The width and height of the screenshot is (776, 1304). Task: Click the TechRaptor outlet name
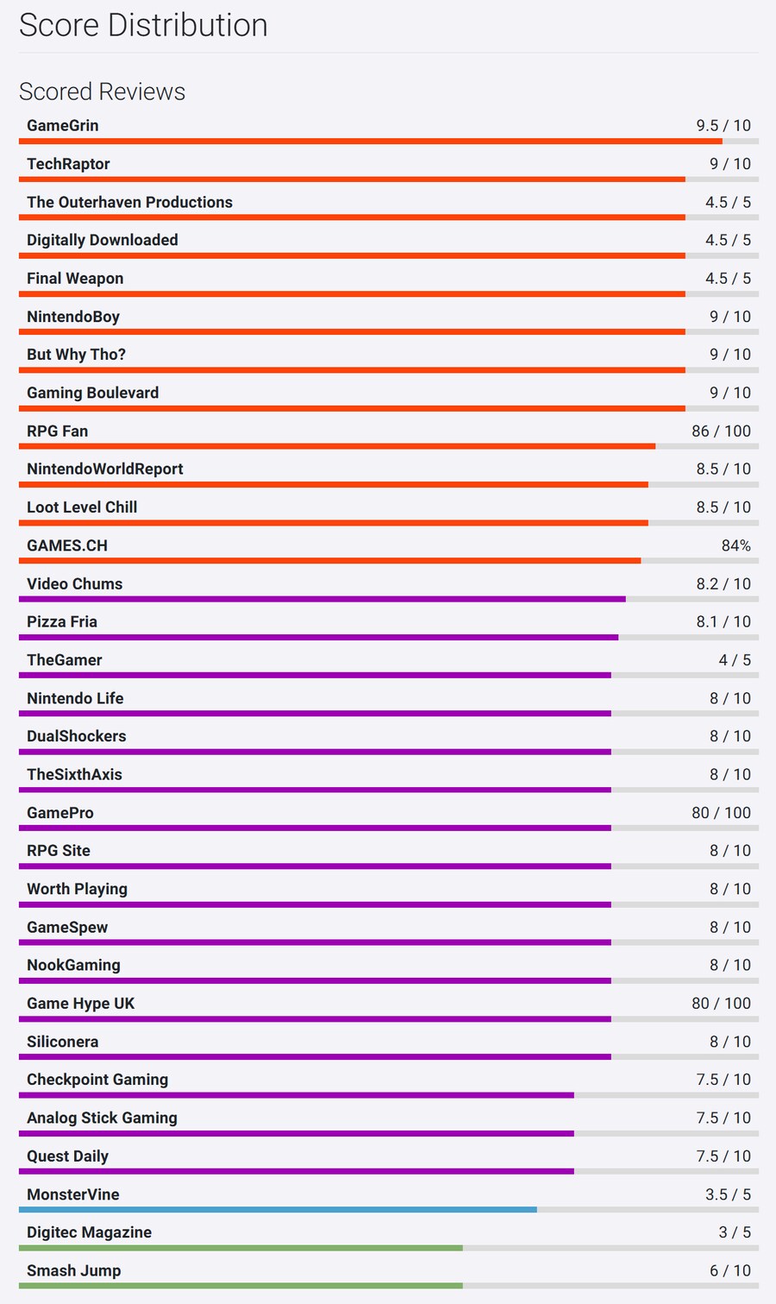pos(68,164)
